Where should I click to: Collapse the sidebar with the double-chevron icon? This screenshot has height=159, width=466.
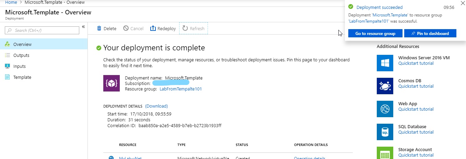pos(83,27)
